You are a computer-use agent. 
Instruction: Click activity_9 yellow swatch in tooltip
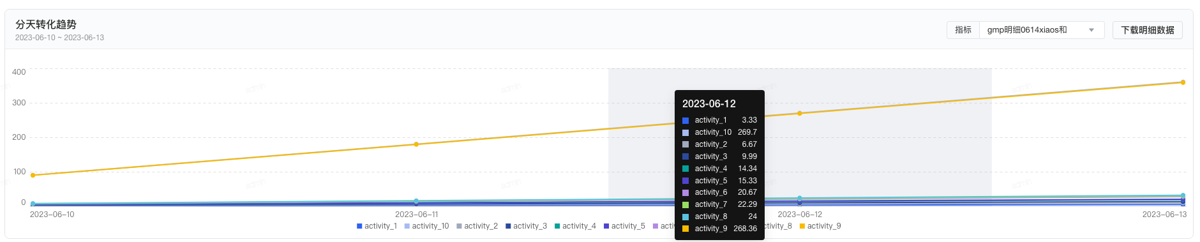pos(686,229)
